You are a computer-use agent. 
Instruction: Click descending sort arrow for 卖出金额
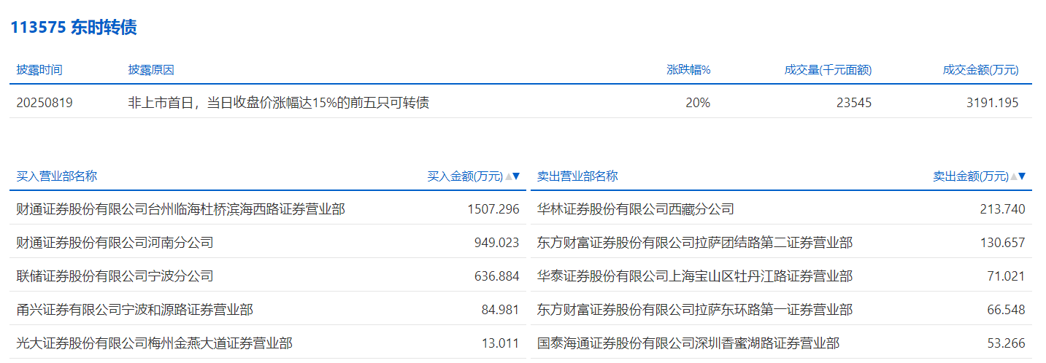click(x=1022, y=176)
